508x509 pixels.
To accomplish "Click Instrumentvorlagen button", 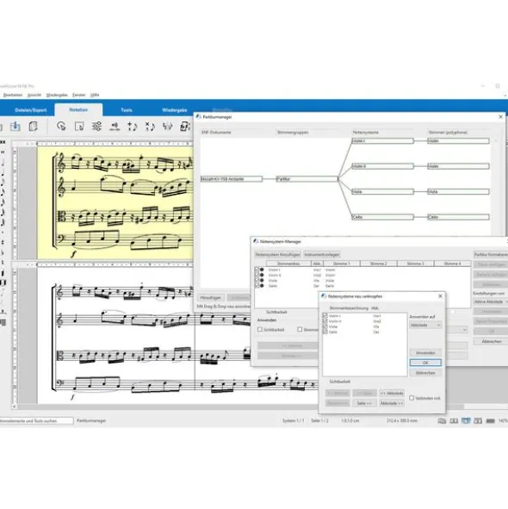I will (x=322, y=255).
